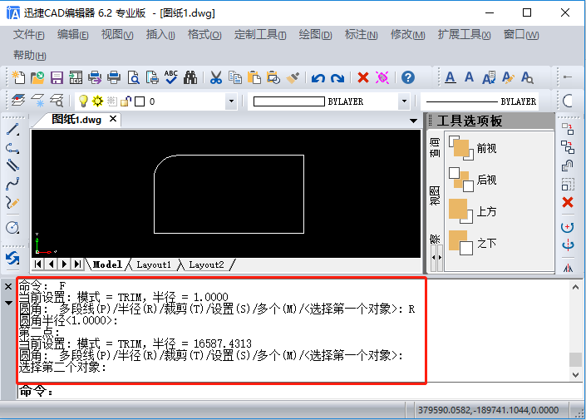This screenshot has width=586, height=420.
Task: Click the Print preview icon
Action: [133, 77]
